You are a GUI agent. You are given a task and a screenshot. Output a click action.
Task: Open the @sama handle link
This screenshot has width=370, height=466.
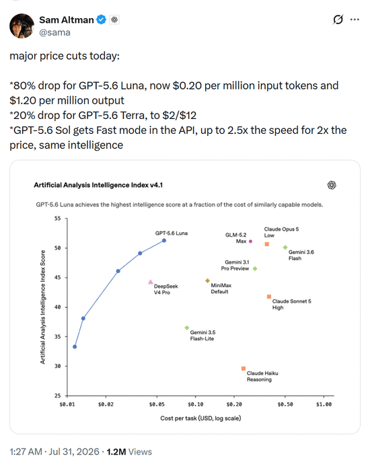point(54,32)
